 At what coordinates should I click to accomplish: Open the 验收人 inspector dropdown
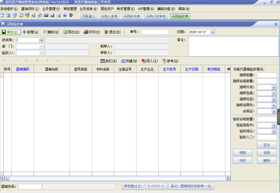41,53
